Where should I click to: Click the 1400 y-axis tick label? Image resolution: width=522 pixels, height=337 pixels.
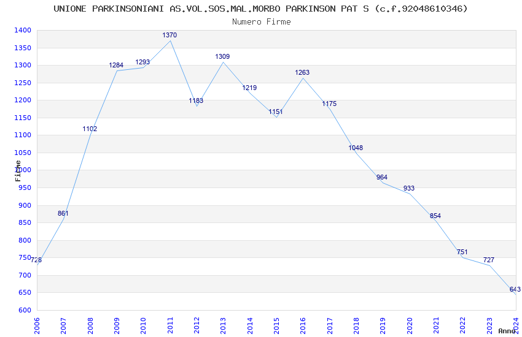tap(23, 30)
